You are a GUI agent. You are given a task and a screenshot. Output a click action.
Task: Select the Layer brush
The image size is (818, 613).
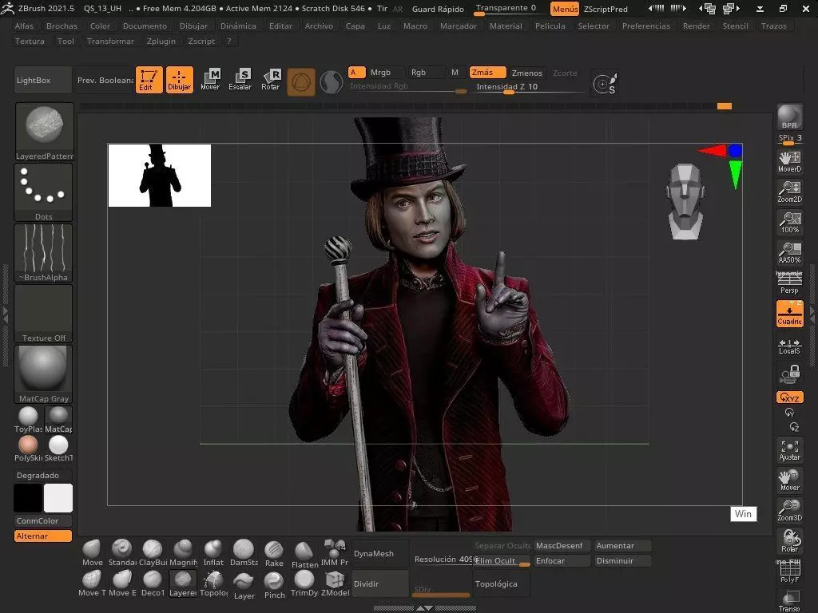coord(244,585)
